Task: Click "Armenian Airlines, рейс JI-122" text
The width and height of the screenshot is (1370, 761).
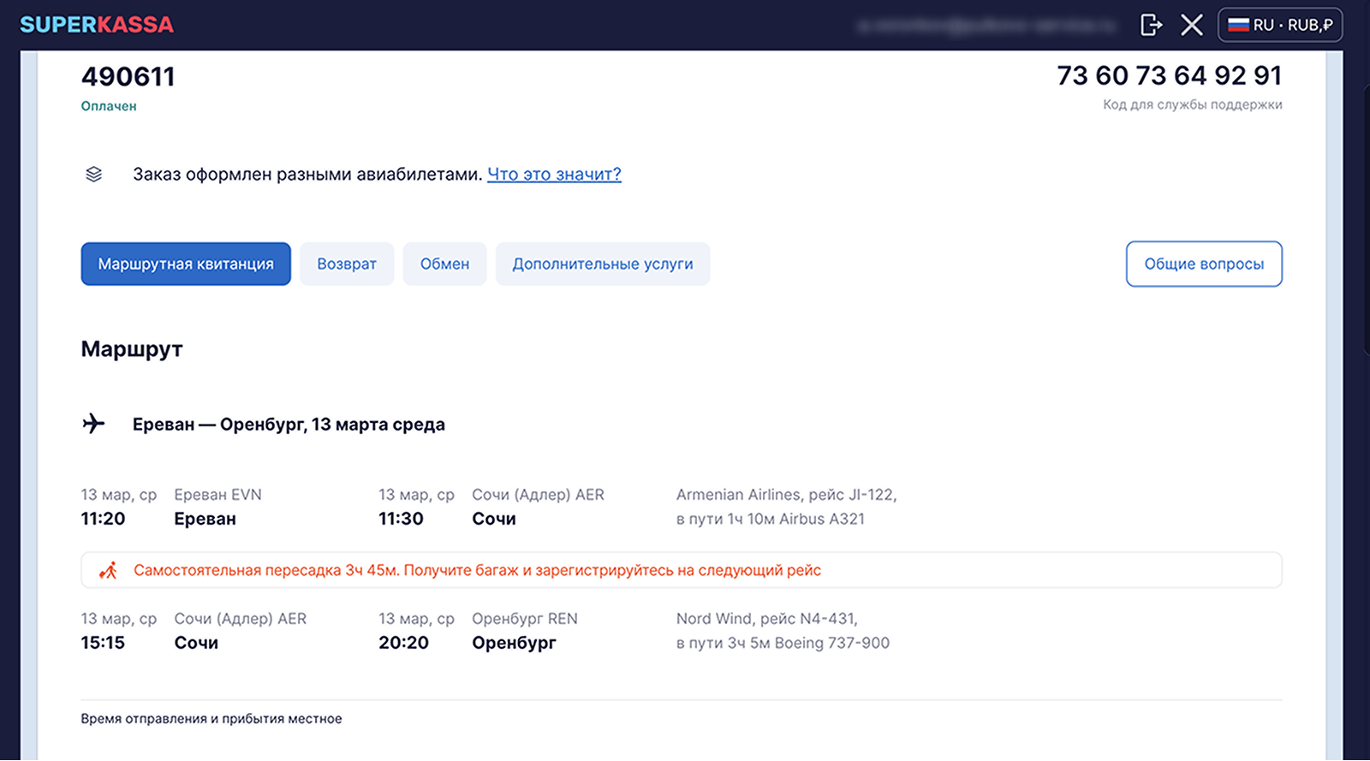Action: pos(786,495)
